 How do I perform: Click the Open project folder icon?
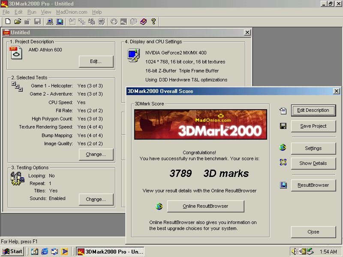18,21
